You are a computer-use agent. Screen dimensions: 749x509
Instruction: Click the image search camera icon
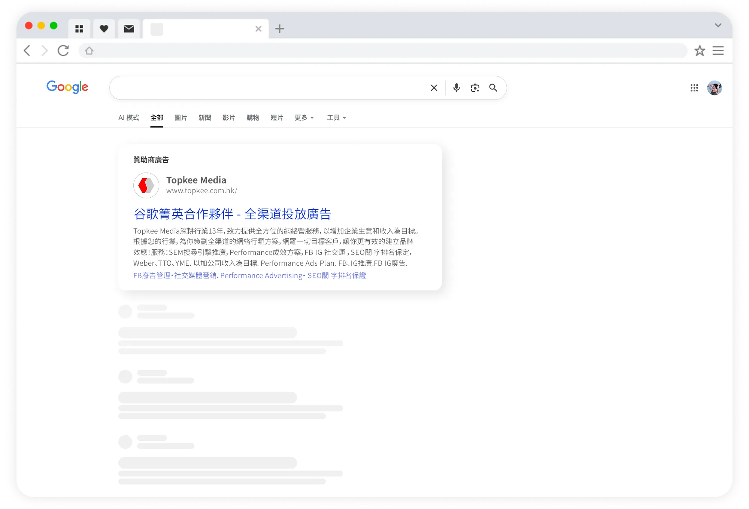(x=475, y=88)
